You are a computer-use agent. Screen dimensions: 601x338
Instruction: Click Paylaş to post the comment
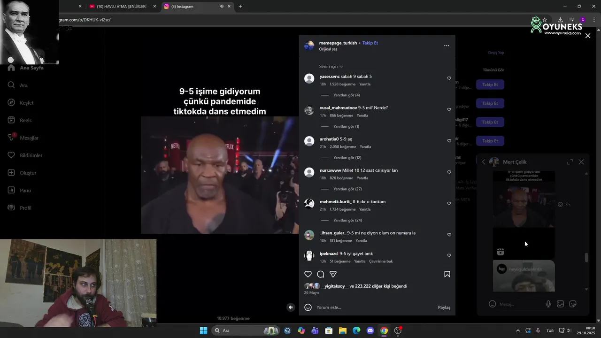pos(444,307)
